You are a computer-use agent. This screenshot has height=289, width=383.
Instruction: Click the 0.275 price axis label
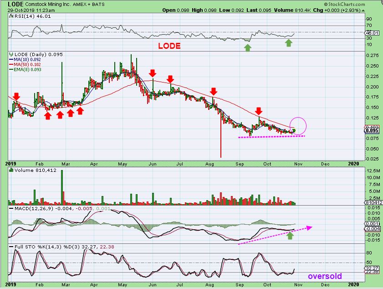(373, 56)
